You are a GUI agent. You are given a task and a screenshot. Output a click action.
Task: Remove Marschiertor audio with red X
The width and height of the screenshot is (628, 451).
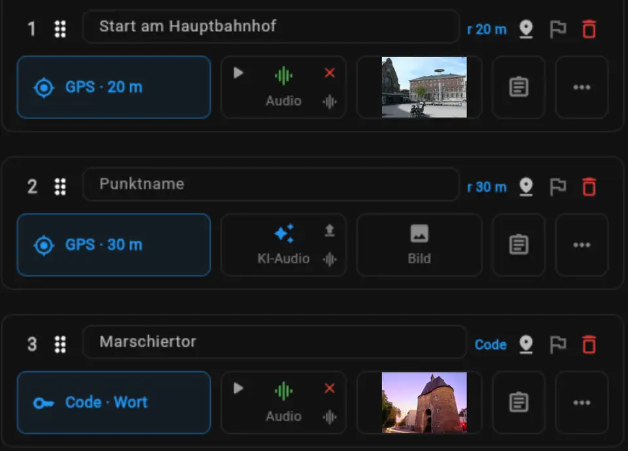pyautogui.click(x=330, y=388)
